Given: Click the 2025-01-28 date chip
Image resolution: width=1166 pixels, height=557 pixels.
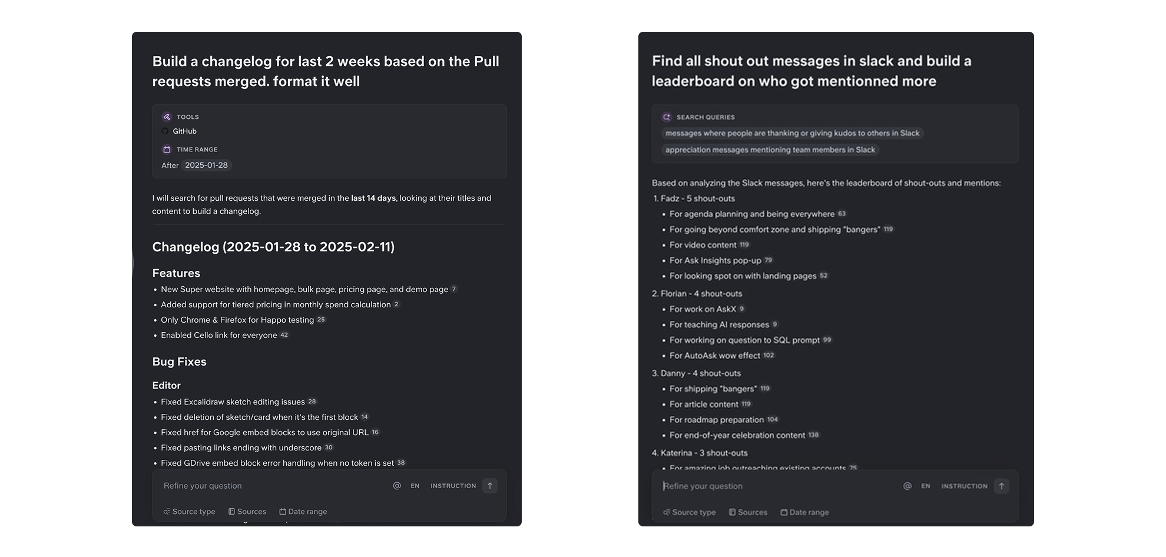Looking at the screenshot, I should [x=206, y=165].
